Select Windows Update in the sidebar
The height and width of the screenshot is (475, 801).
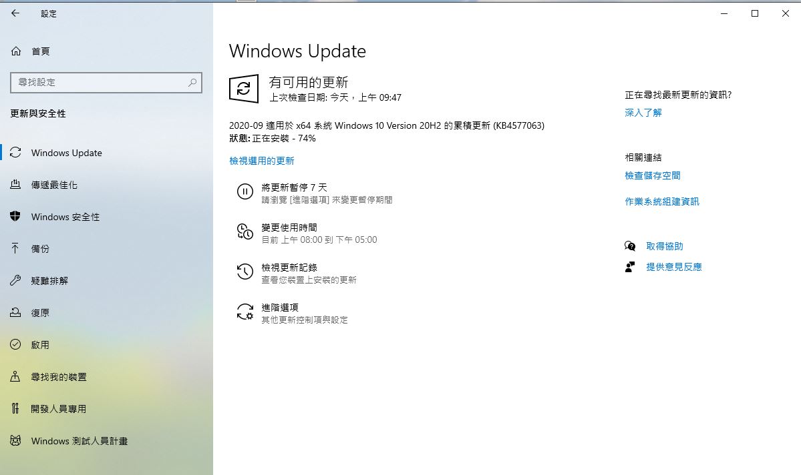[x=66, y=153]
